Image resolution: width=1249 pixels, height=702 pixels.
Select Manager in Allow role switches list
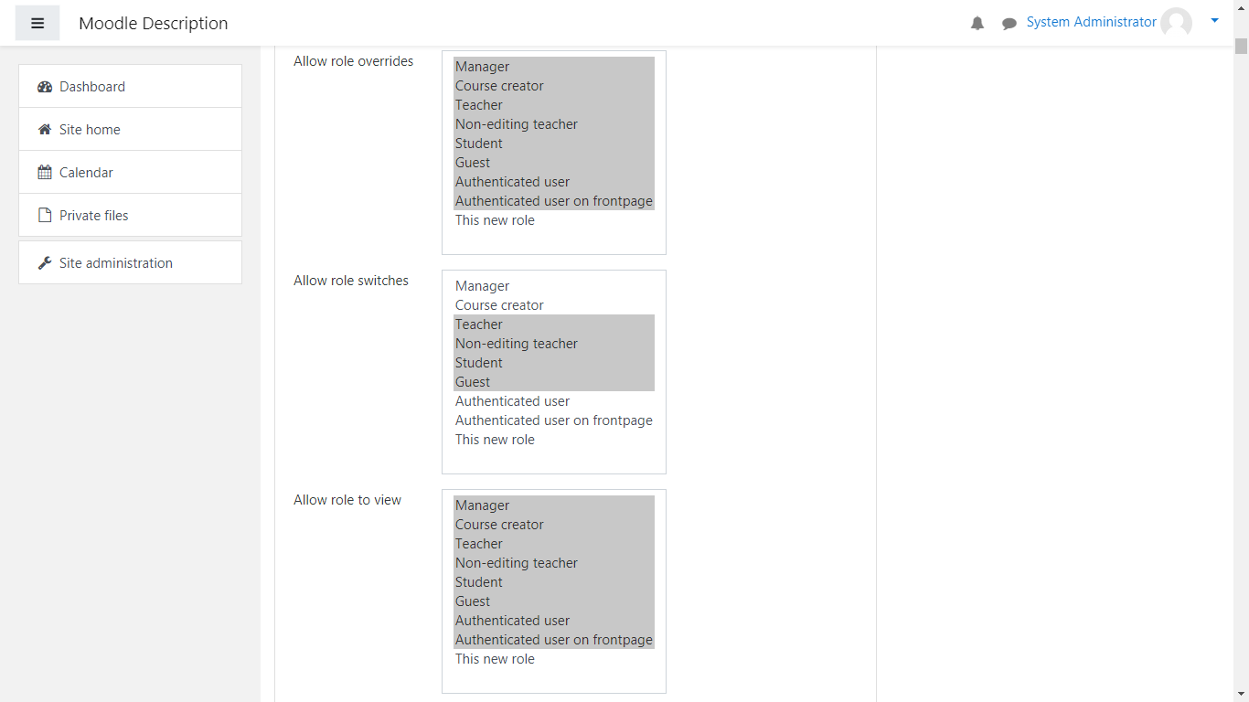[482, 286]
